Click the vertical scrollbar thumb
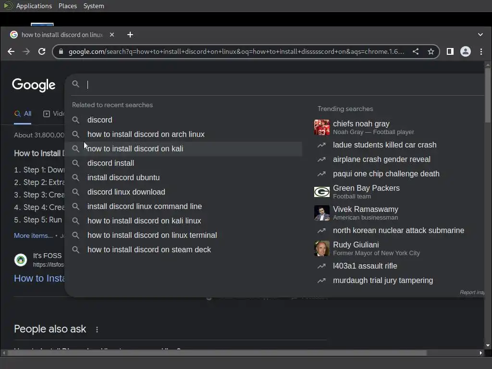The image size is (492, 369). pyautogui.click(x=488, y=95)
